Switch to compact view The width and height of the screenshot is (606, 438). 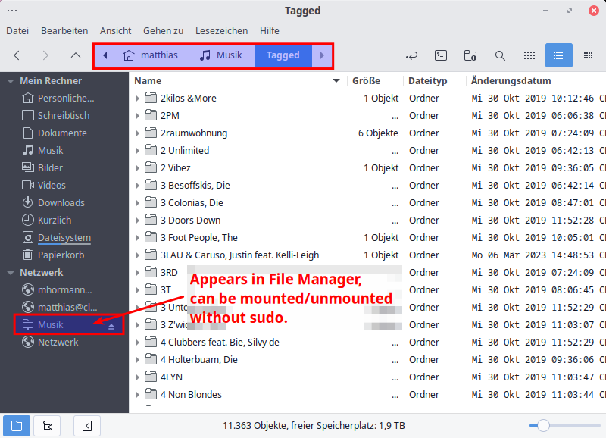click(x=589, y=55)
